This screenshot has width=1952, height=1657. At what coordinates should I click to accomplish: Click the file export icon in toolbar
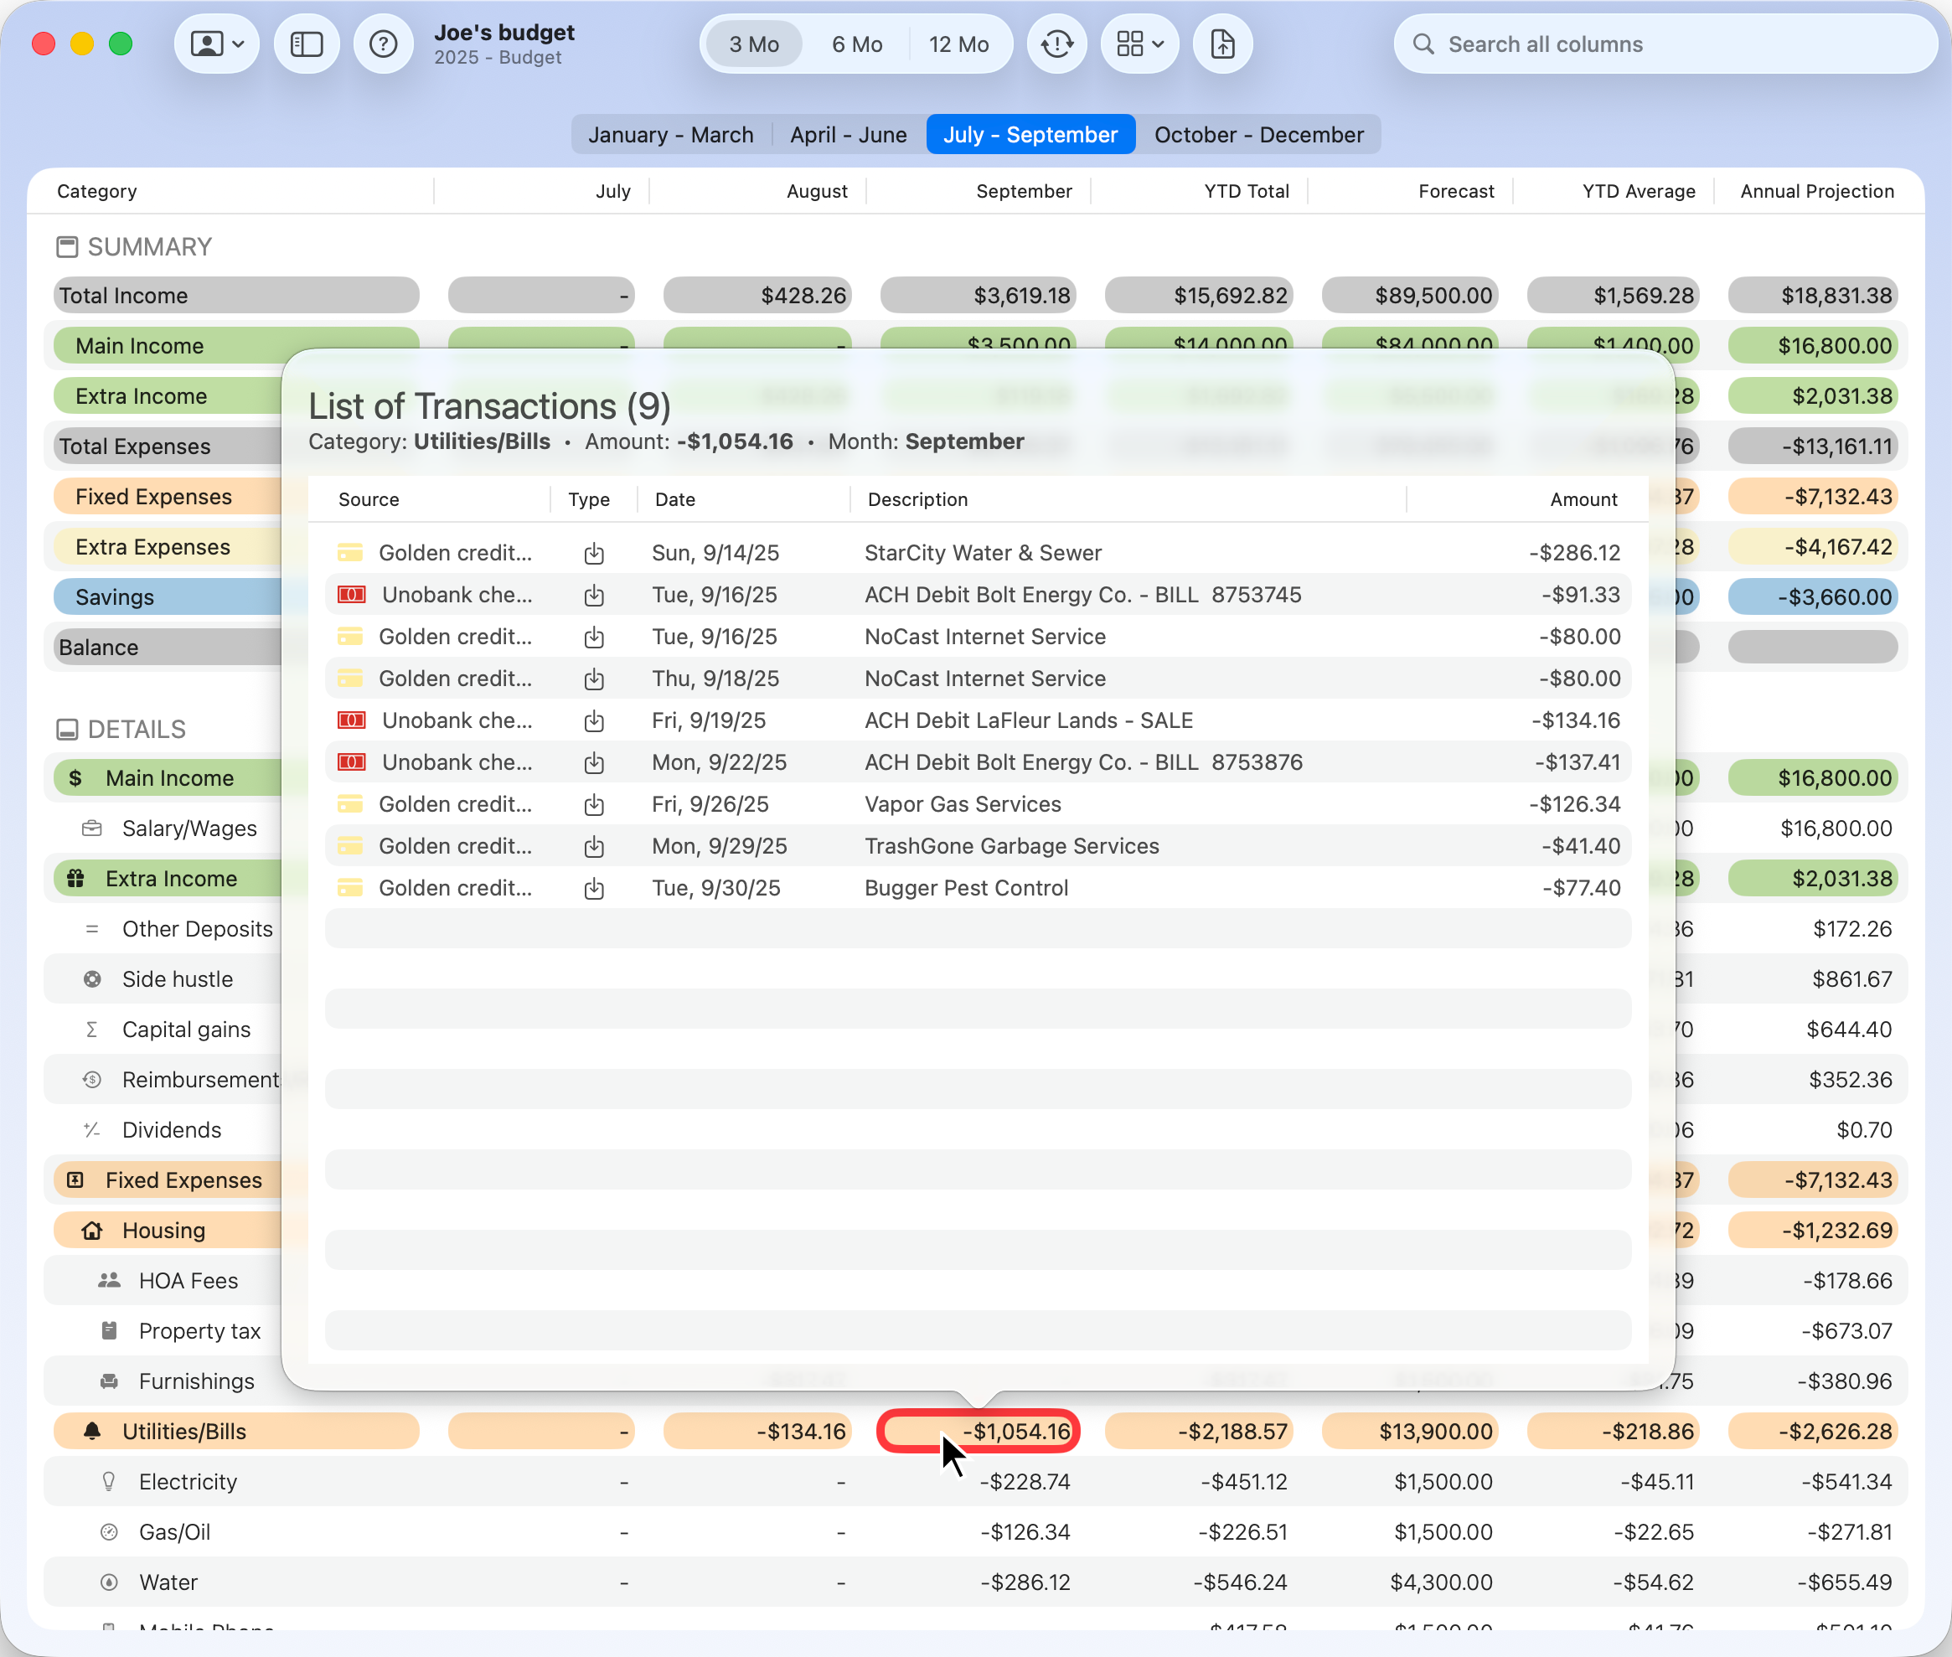pyautogui.click(x=1222, y=44)
